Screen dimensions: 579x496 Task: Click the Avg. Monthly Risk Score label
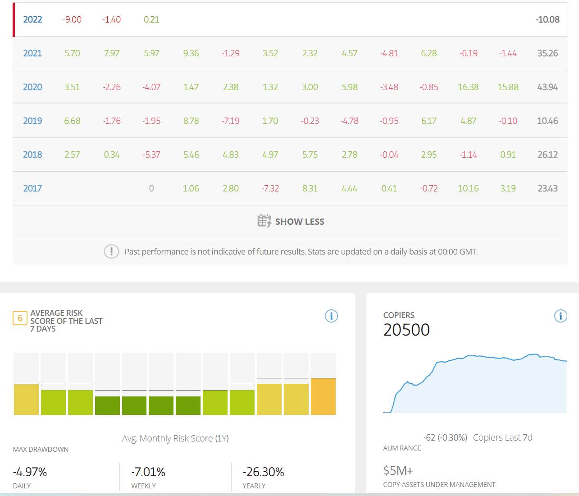175,438
